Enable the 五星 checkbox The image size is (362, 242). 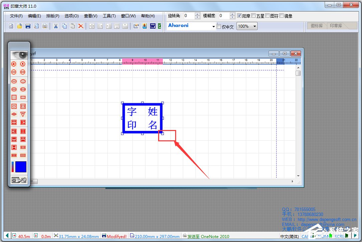[x=254, y=16]
